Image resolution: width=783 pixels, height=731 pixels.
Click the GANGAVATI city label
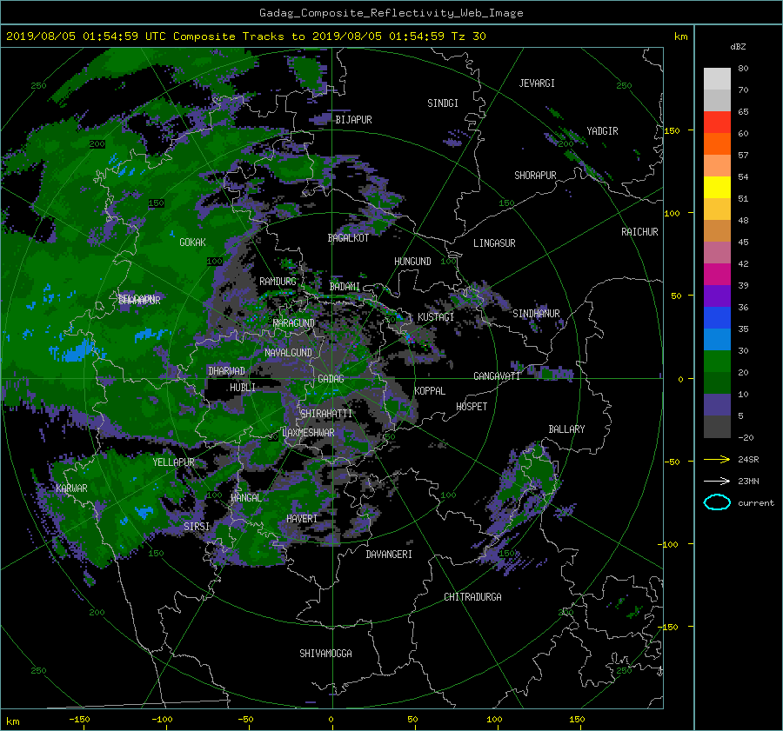pyautogui.click(x=497, y=376)
